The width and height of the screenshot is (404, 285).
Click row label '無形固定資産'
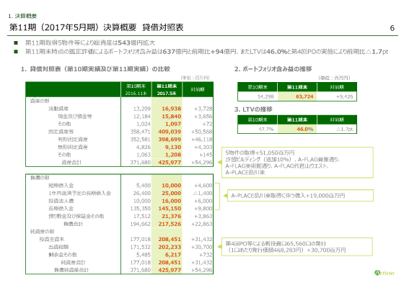[73, 147]
